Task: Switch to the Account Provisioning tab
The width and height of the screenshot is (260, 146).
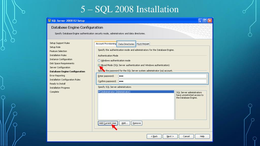Action: pos(106,44)
